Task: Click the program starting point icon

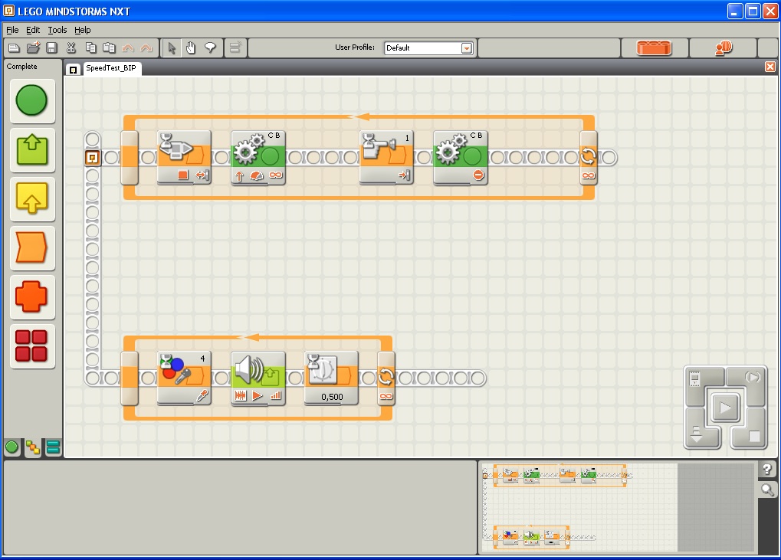Action: tap(92, 158)
